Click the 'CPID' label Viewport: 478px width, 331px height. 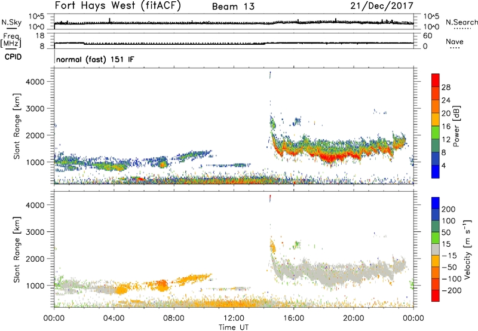(x=13, y=57)
